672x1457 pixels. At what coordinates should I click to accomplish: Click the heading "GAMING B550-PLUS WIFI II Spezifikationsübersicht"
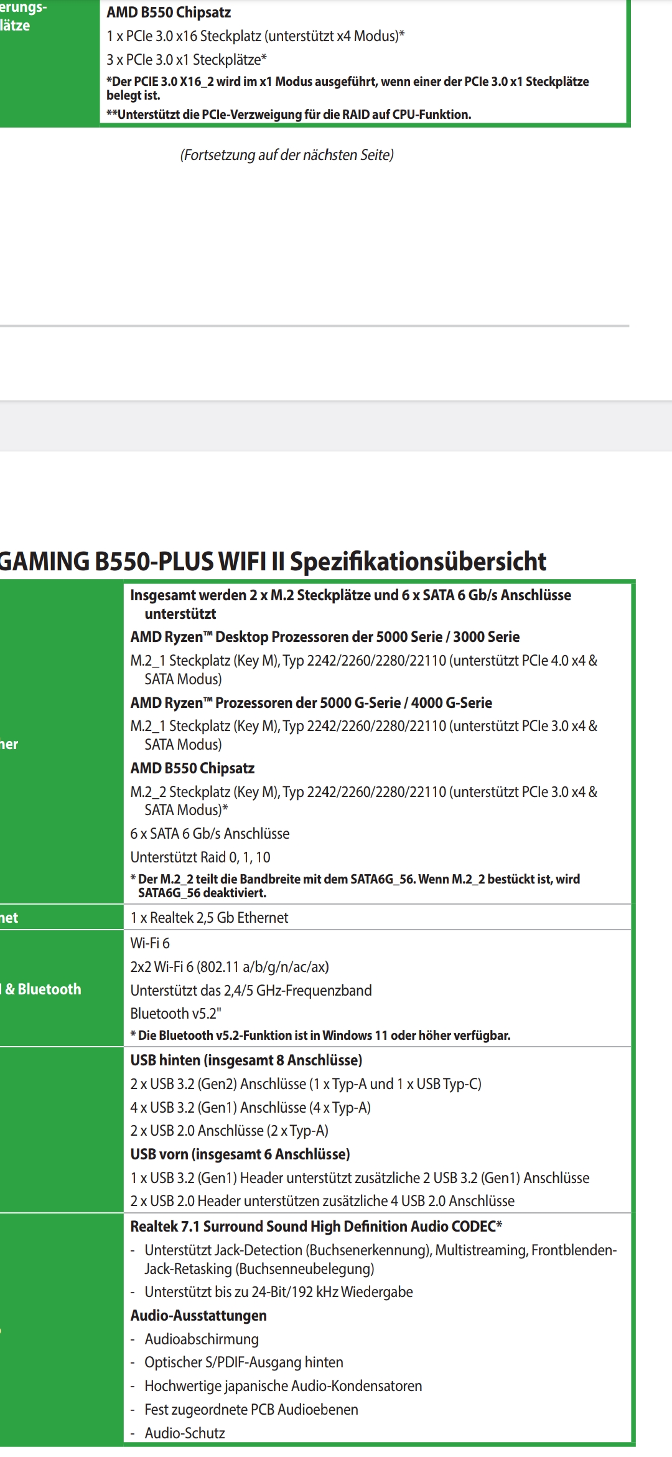coord(273,561)
